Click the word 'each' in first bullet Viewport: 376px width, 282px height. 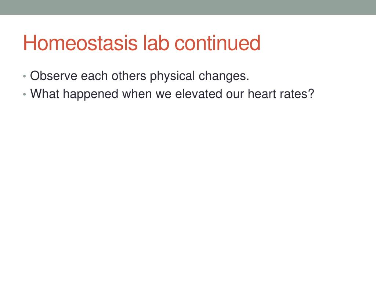pos(94,76)
